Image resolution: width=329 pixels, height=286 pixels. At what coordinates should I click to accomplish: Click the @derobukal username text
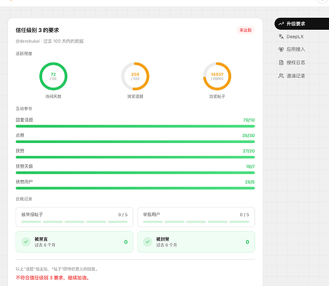pyautogui.click(x=27, y=41)
